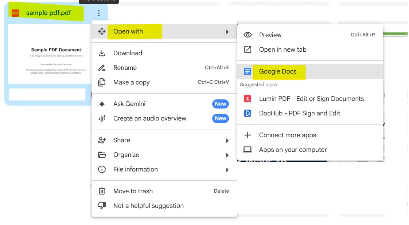Click the audio overview waveform icon

[x=102, y=118]
